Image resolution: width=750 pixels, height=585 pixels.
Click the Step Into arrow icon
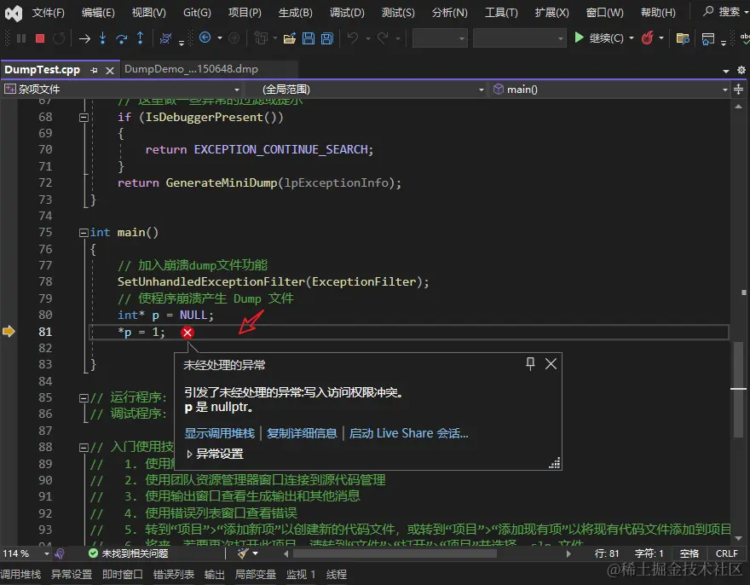[103, 38]
